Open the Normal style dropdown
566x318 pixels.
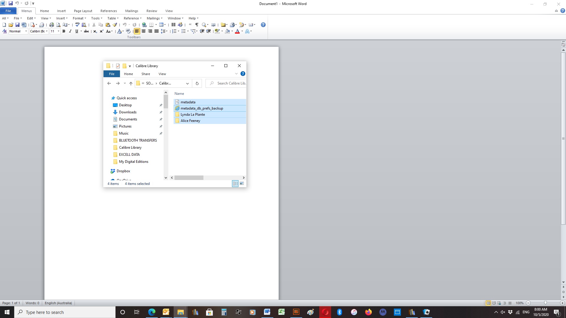[26, 31]
